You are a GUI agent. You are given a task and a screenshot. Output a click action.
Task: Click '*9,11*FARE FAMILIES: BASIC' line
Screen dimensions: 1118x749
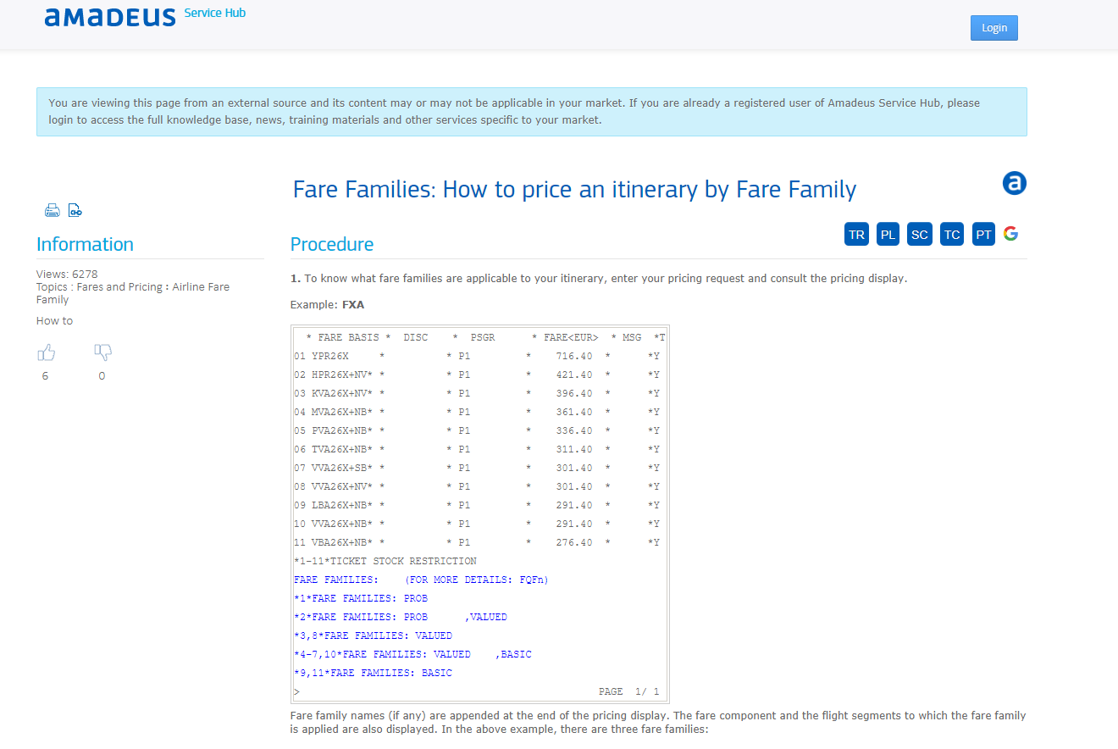373,673
